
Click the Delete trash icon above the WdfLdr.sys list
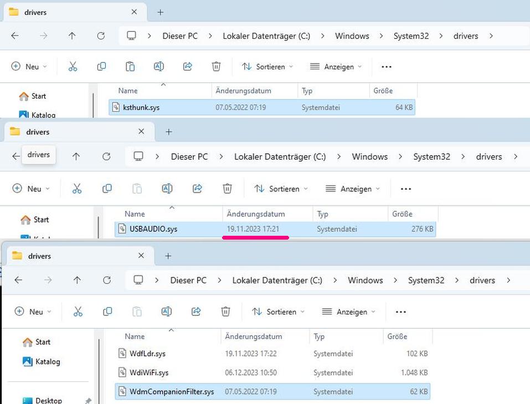[x=225, y=312]
